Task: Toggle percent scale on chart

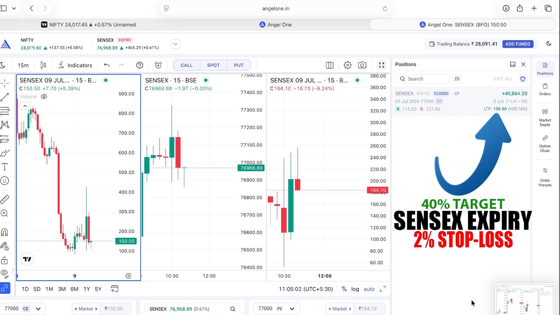Action: coord(344,289)
